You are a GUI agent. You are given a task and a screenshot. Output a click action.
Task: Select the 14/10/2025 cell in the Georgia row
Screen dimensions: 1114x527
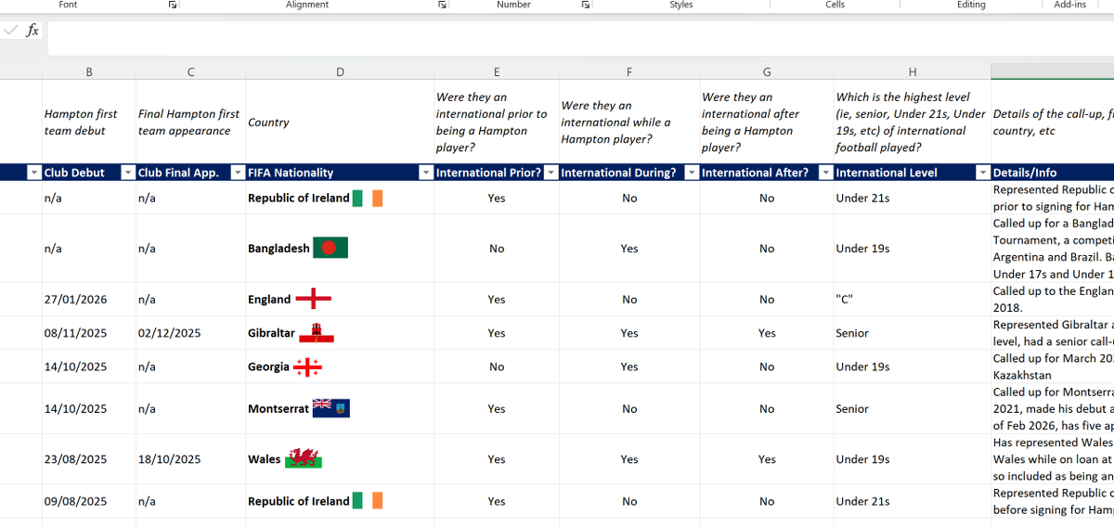89,366
